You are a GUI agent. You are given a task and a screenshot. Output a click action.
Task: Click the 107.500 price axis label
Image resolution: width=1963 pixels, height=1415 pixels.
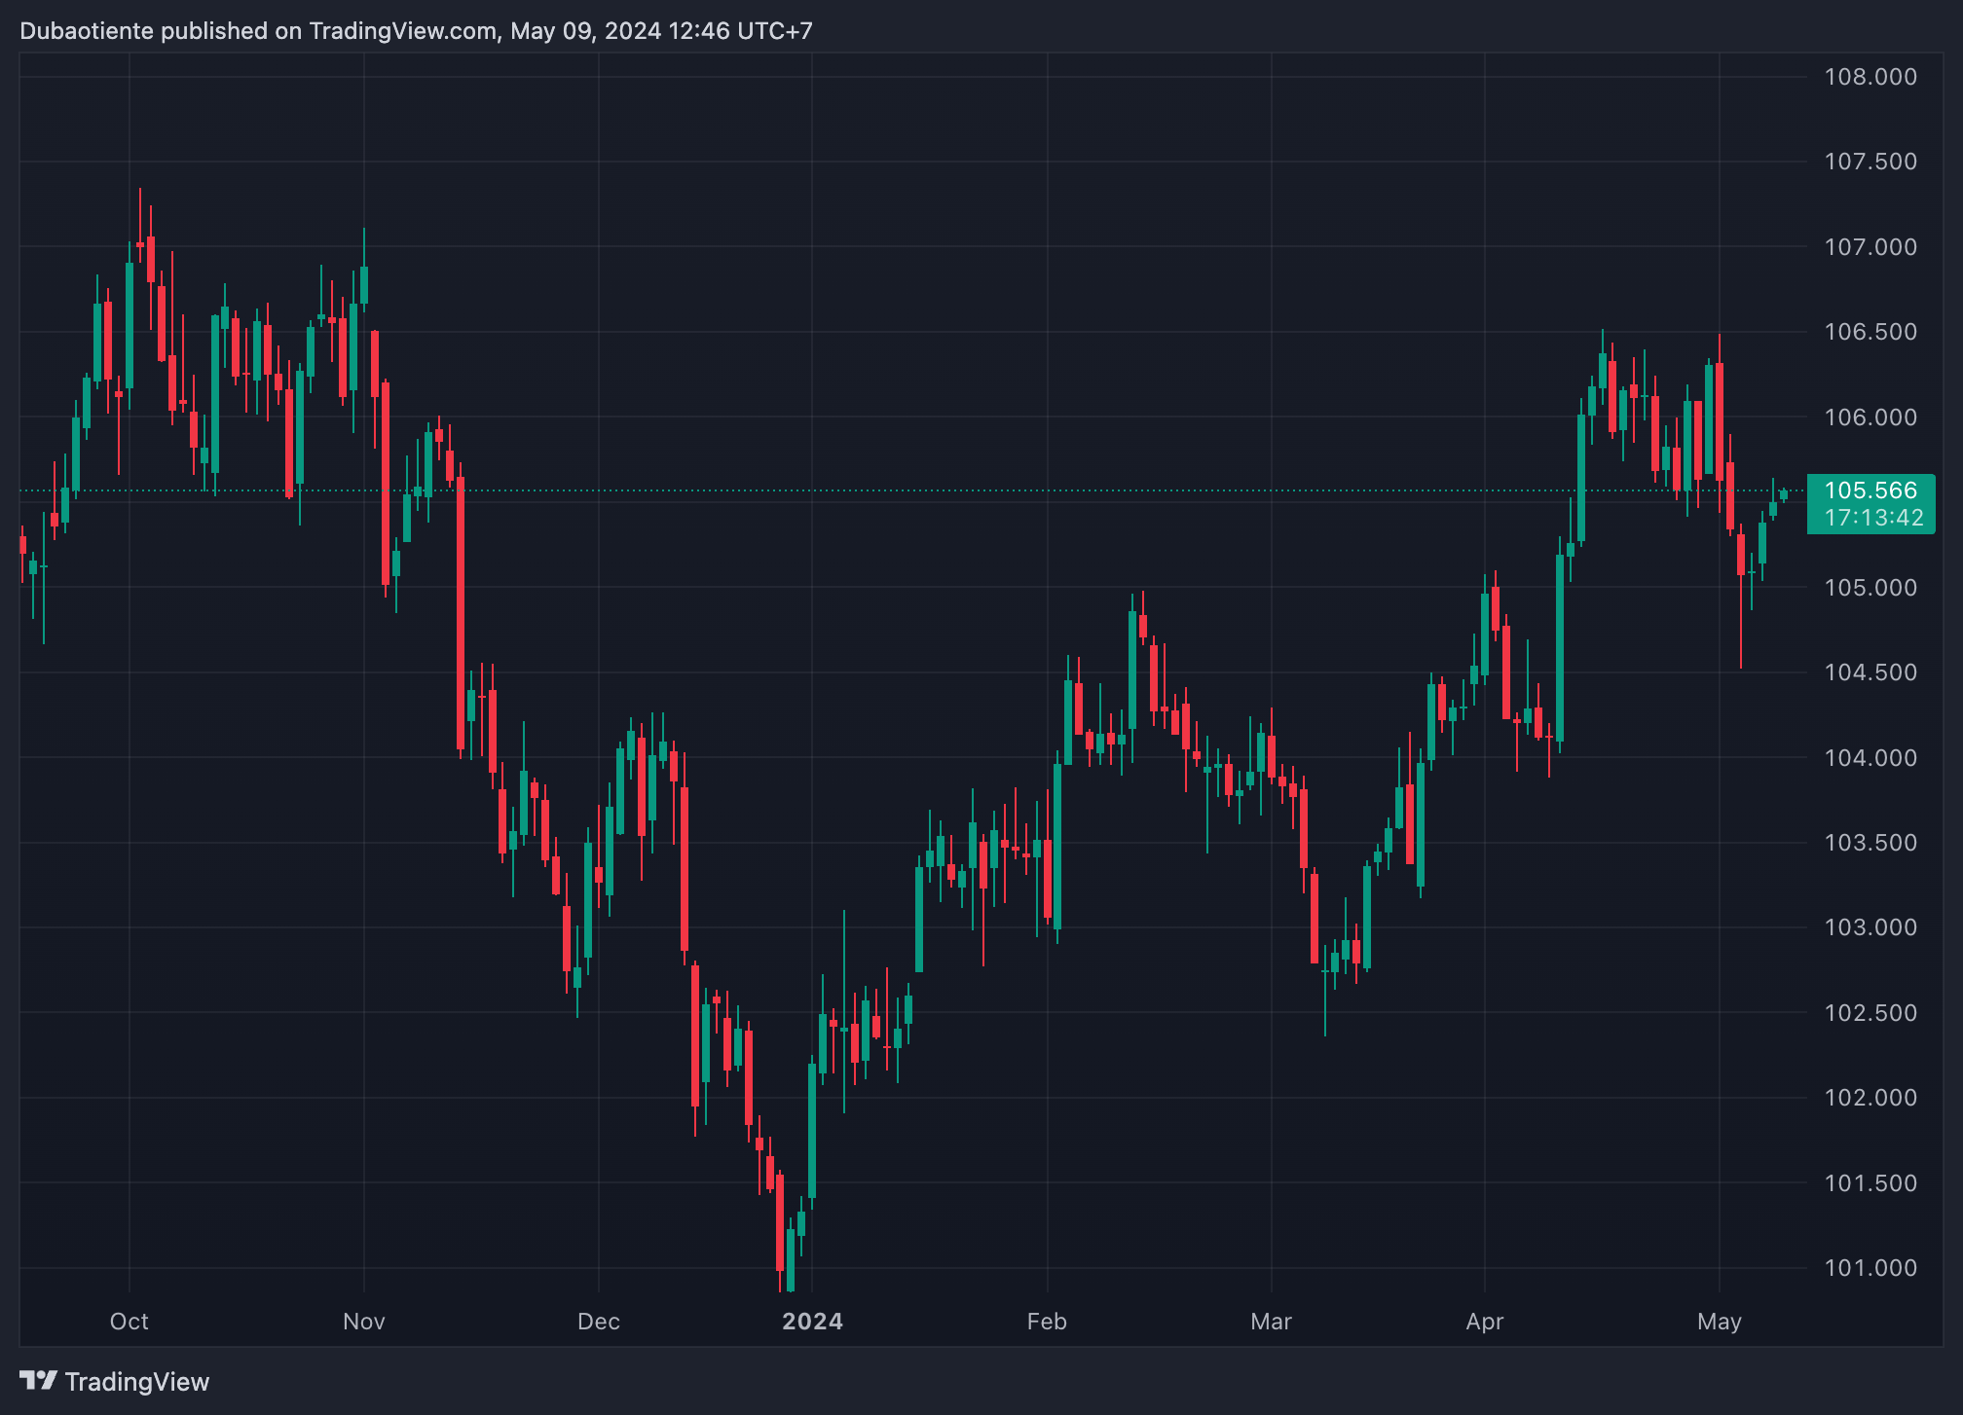[1870, 162]
